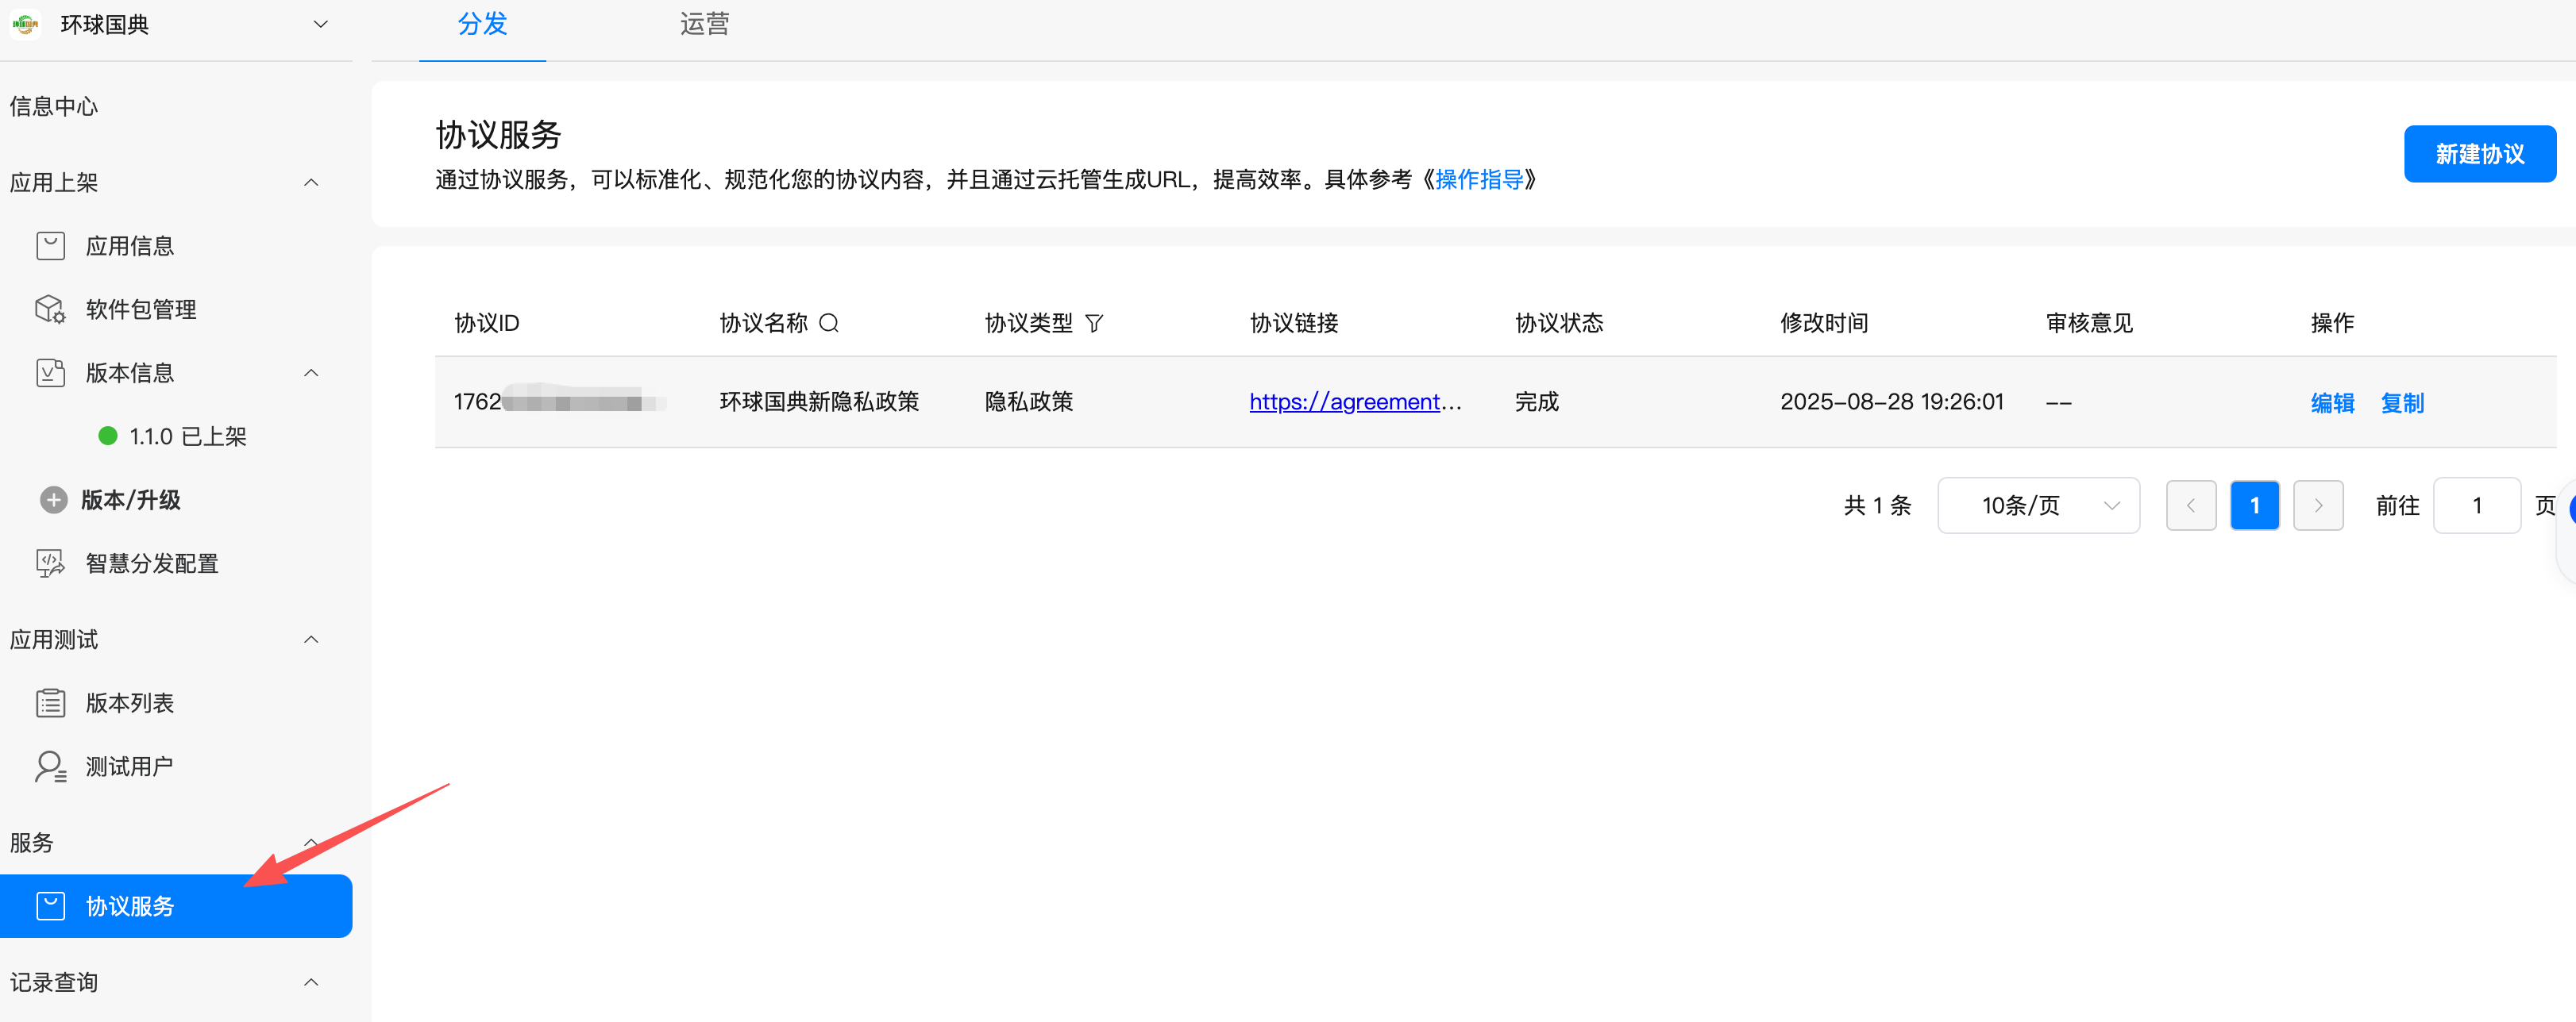Click the 测试用户 person icon
The width and height of the screenshot is (2576, 1022).
(50, 766)
